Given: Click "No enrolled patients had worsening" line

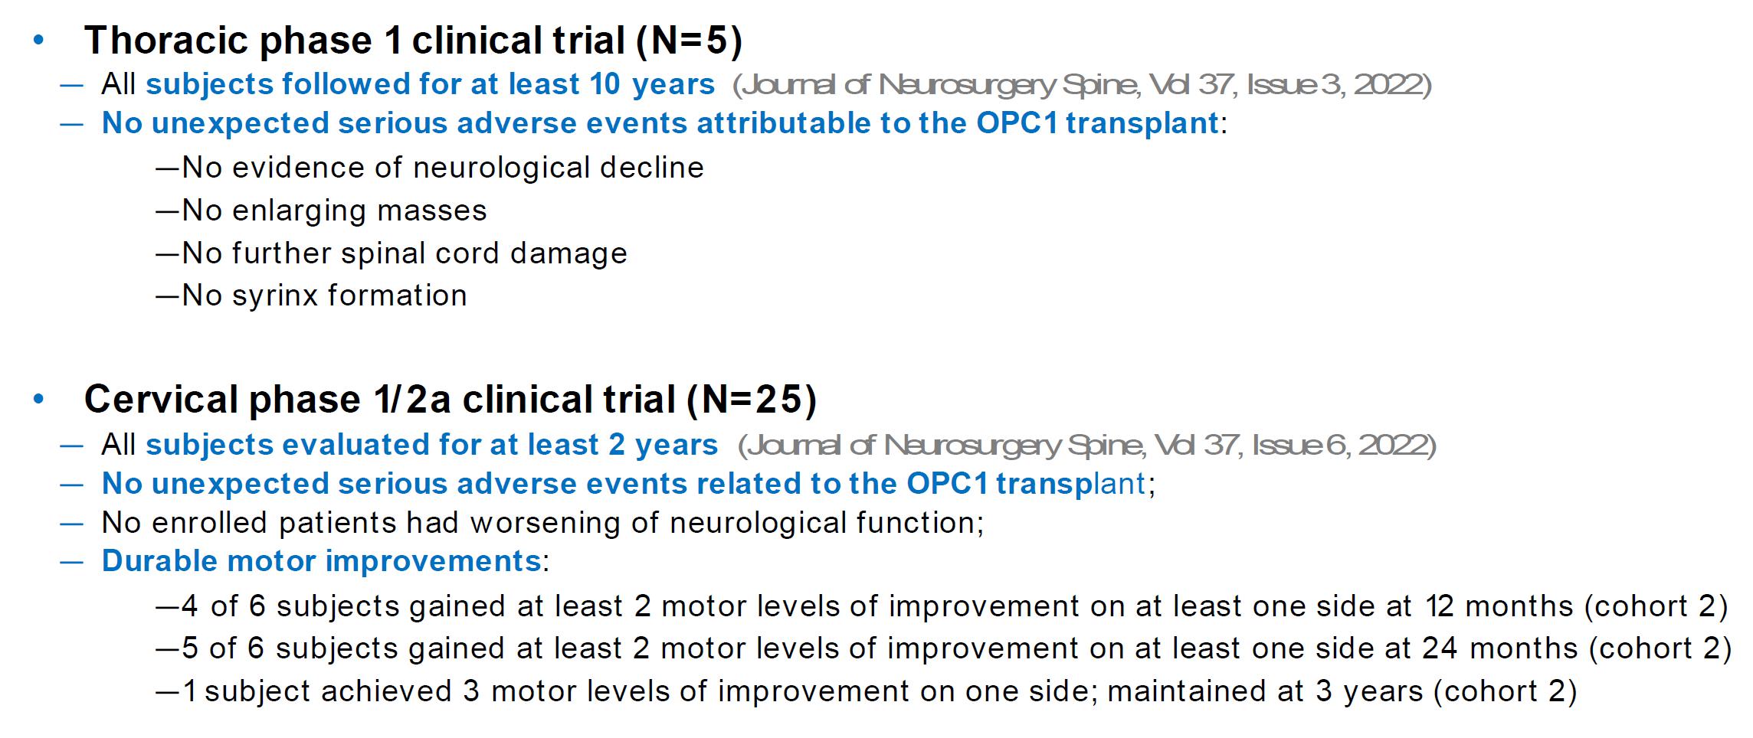Looking at the screenshot, I should pos(542,523).
